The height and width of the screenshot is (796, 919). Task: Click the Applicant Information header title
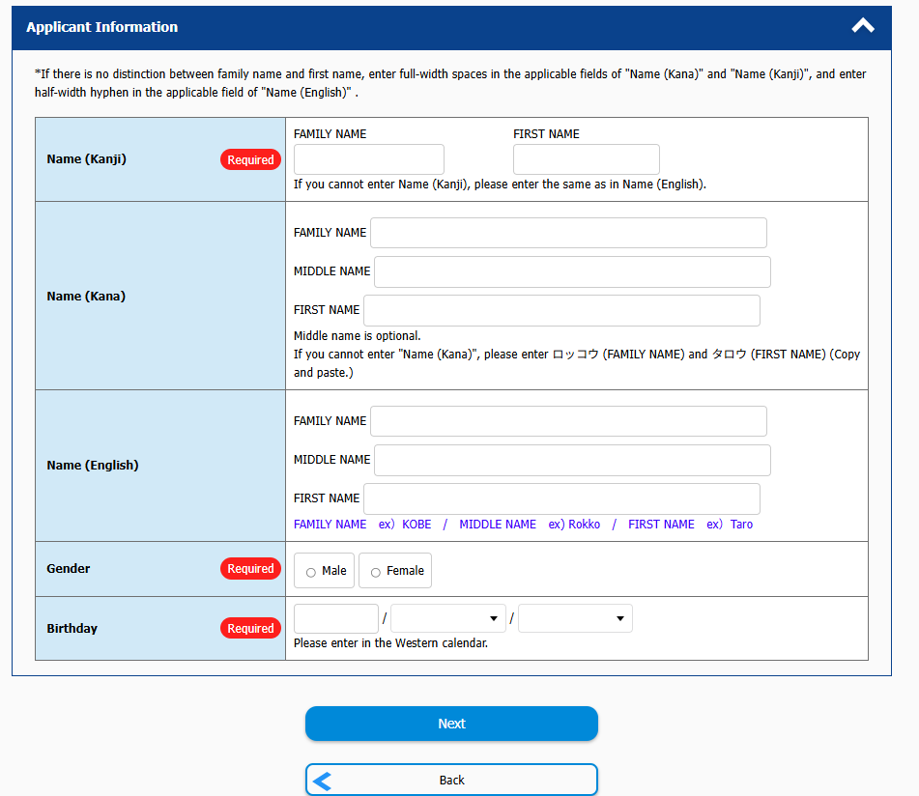pos(101,27)
